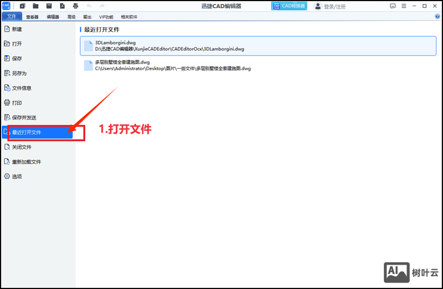Select 另存为 in the file menu
Screen dimensions: 443x289
(x=38, y=73)
